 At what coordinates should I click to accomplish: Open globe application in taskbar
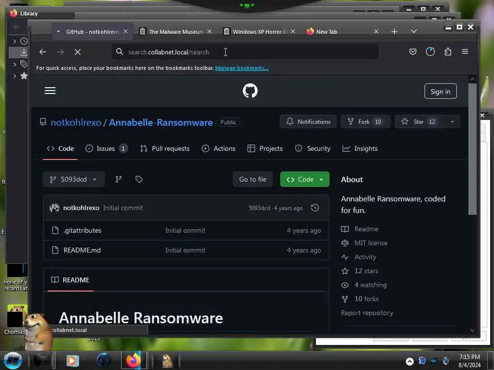click(104, 360)
